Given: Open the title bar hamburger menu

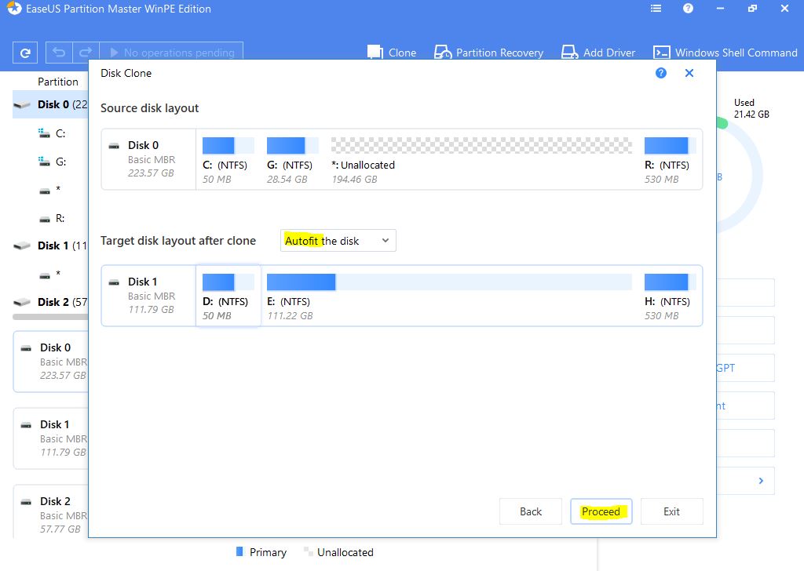Looking at the screenshot, I should tap(656, 9).
